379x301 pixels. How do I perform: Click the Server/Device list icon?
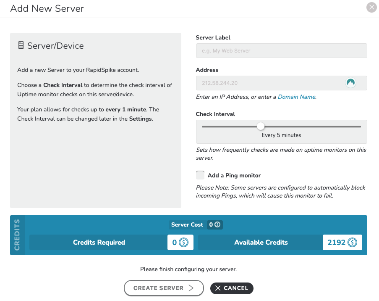pyautogui.click(x=21, y=45)
